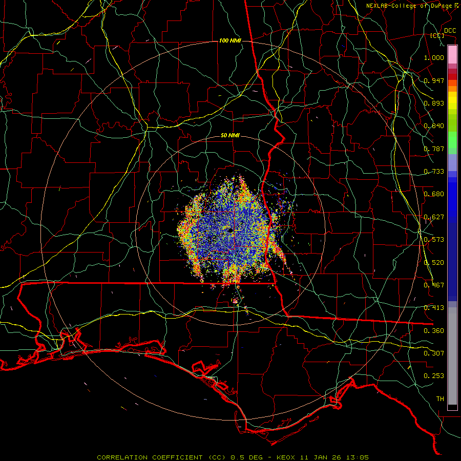Click the TH label on legend
Viewport: 461px width, 461px height.
pos(440,399)
